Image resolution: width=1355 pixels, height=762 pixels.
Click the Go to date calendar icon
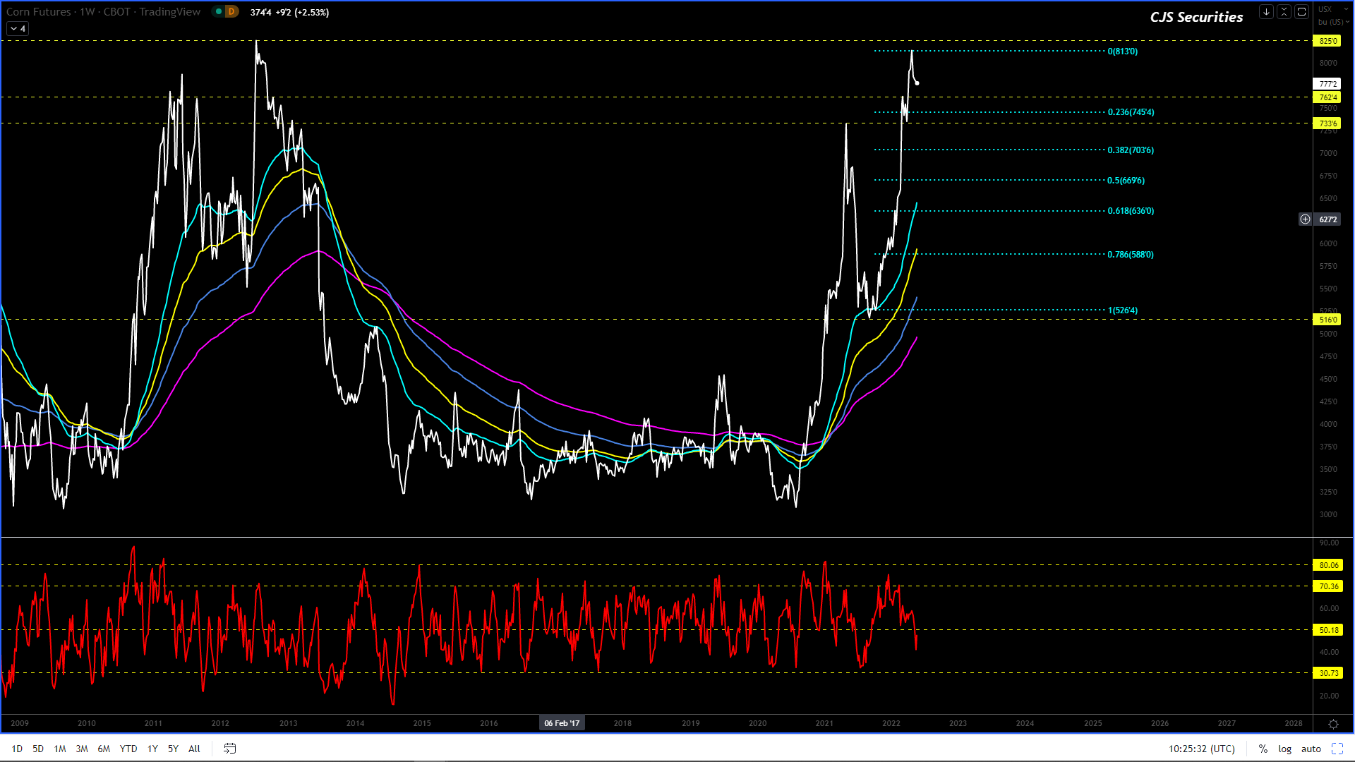coord(230,749)
